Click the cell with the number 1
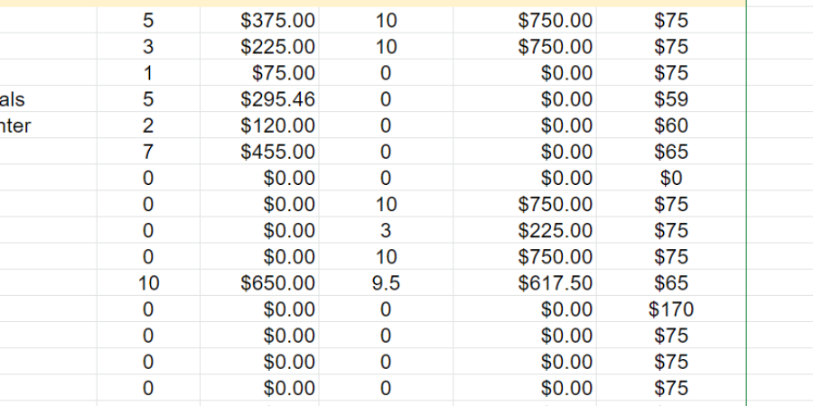 click(x=148, y=73)
